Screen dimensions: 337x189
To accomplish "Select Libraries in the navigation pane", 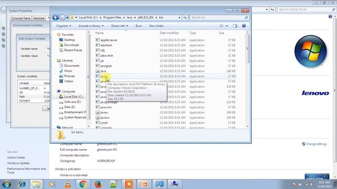I will (x=67, y=60).
